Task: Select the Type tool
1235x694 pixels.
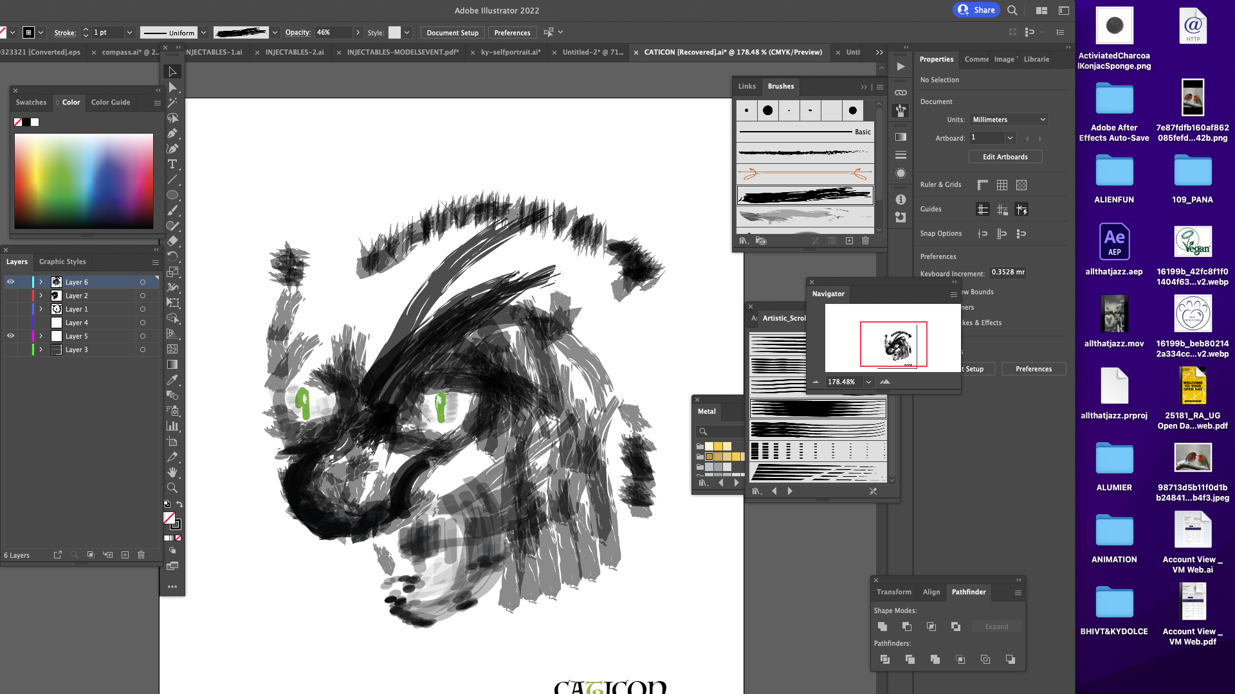Action: [172, 164]
